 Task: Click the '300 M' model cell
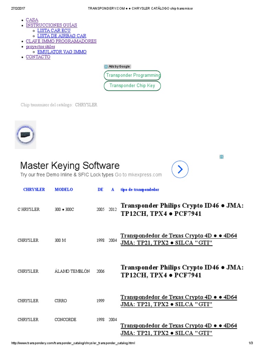pos(60,240)
